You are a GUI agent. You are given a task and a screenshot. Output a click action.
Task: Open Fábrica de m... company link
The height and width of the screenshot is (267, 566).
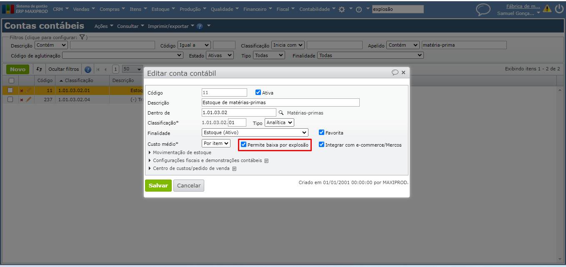(523, 6)
